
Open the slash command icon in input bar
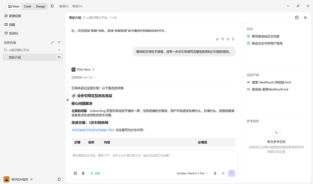(x=75, y=173)
